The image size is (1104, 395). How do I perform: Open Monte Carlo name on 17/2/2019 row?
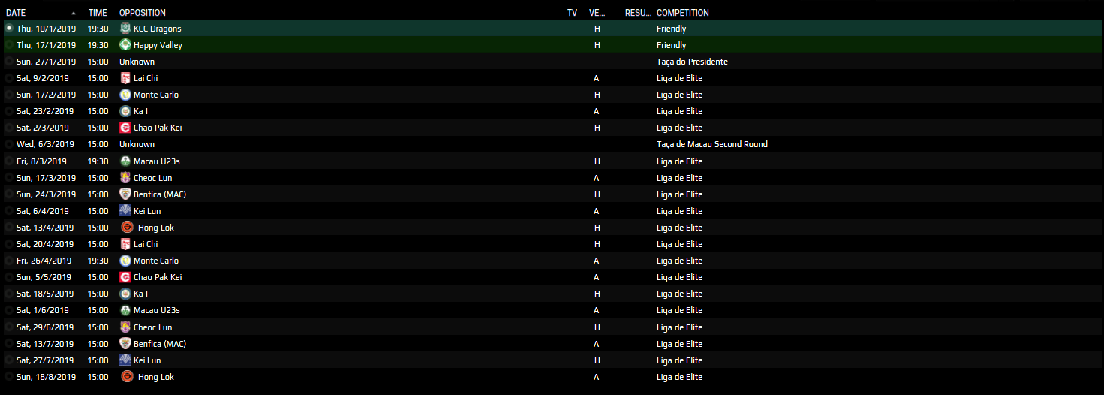[x=156, y=95]
